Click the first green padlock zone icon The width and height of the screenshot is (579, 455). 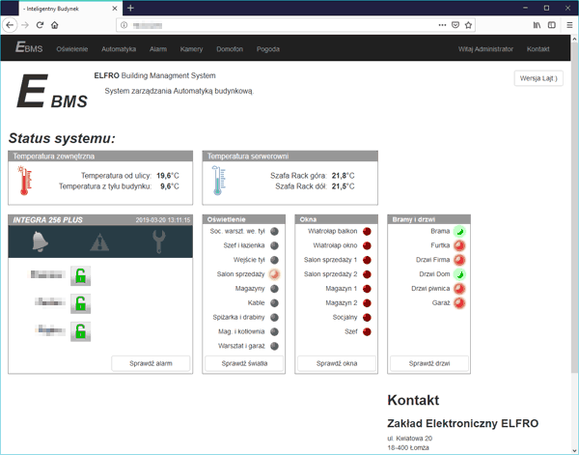[x=83, y=275]
